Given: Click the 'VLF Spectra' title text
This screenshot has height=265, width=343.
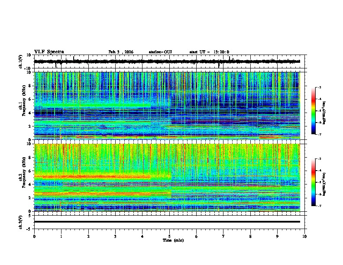Looking at the screenshot, I should [x=49, y=52].
